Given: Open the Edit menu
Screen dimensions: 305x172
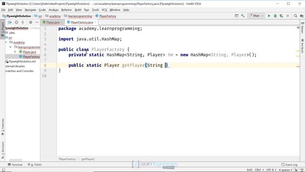Looking at the screenshot, I should [10, 10].
